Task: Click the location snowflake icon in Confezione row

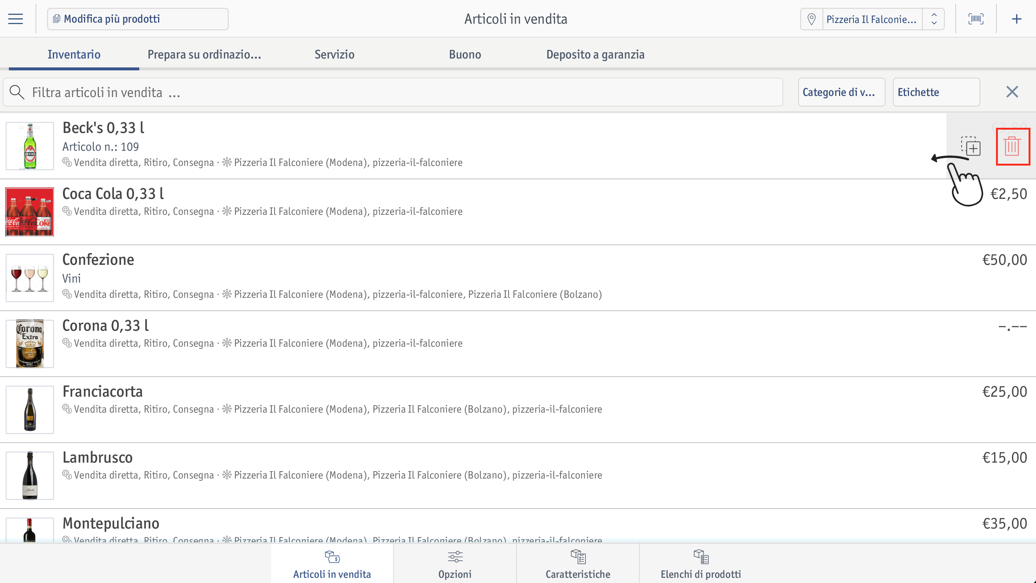Action: [x=227, y=294]
